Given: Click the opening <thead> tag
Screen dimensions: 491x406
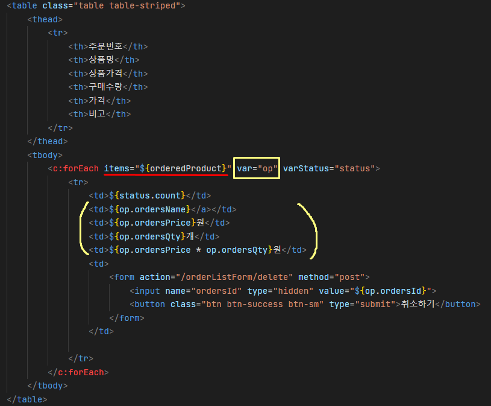Looking at the screenshot, I should pos(45,19).
